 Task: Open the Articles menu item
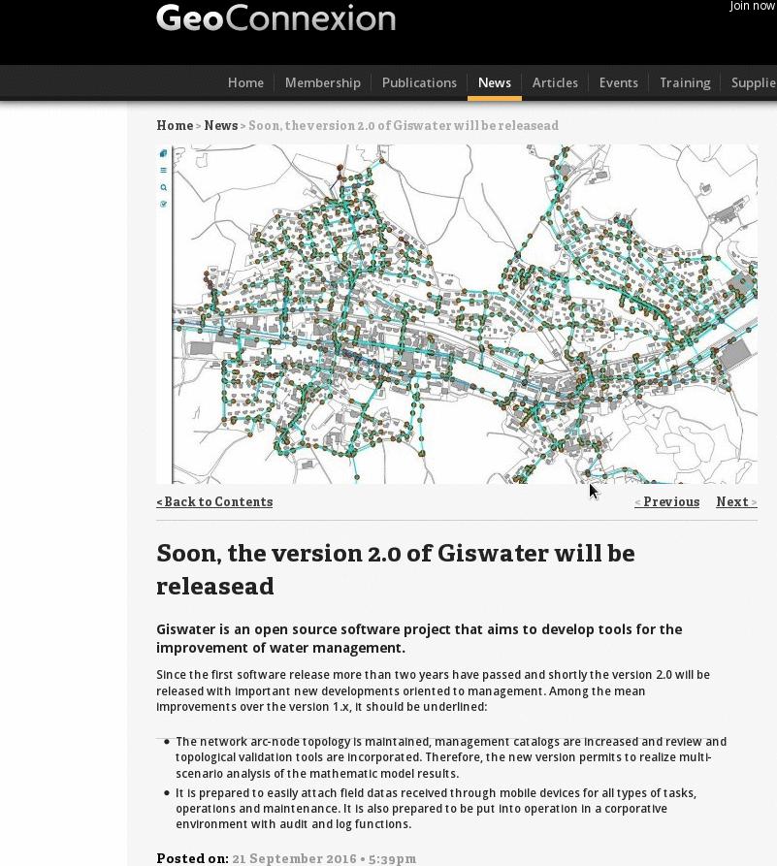pos(555,82)
